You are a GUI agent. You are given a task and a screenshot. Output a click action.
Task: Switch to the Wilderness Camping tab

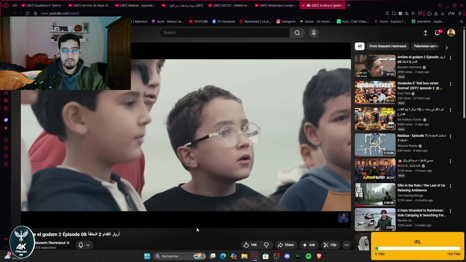275,5
